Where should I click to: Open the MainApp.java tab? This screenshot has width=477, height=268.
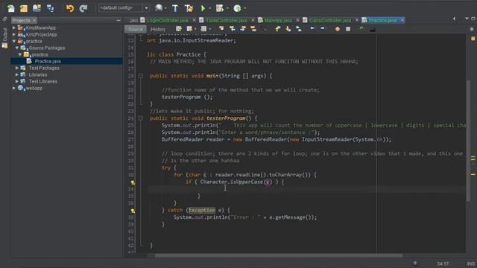point(278,20)
